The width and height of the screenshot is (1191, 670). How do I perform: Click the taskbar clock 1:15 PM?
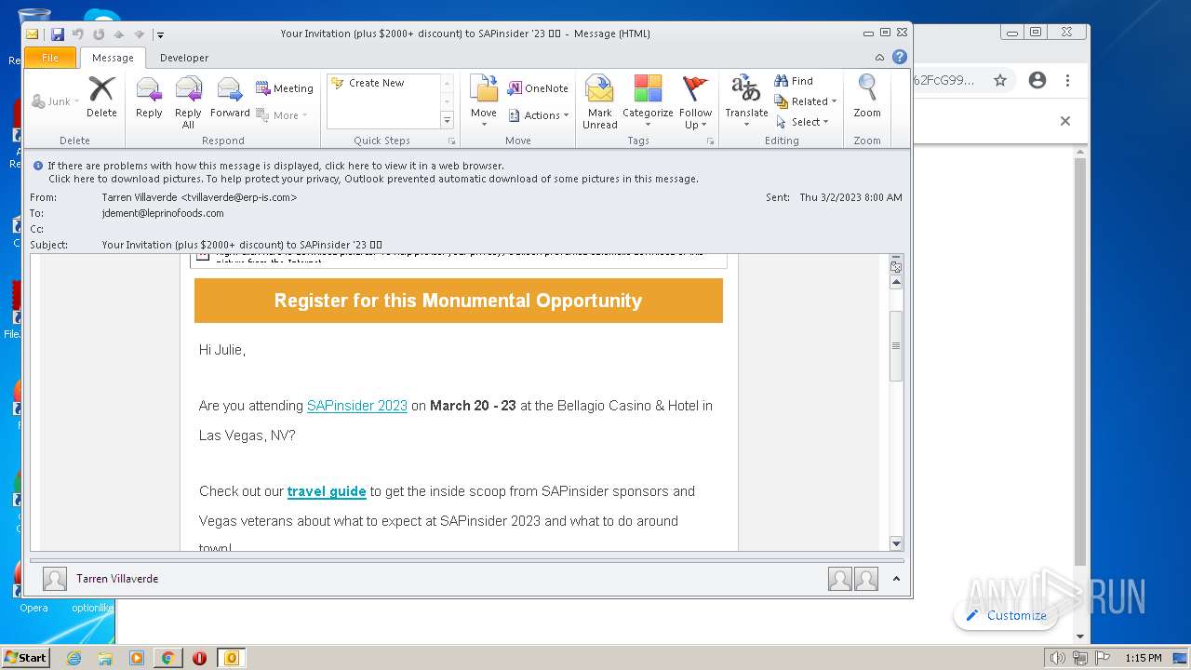point(1144,658)
